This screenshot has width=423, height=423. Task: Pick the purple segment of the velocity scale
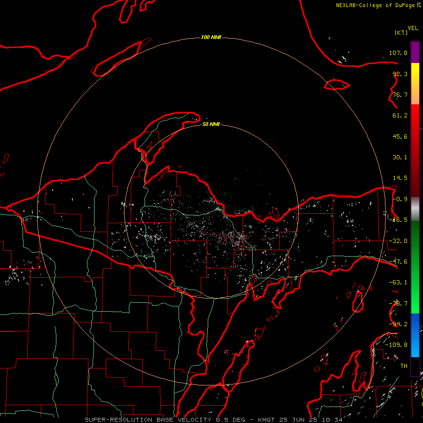[415, 52]
